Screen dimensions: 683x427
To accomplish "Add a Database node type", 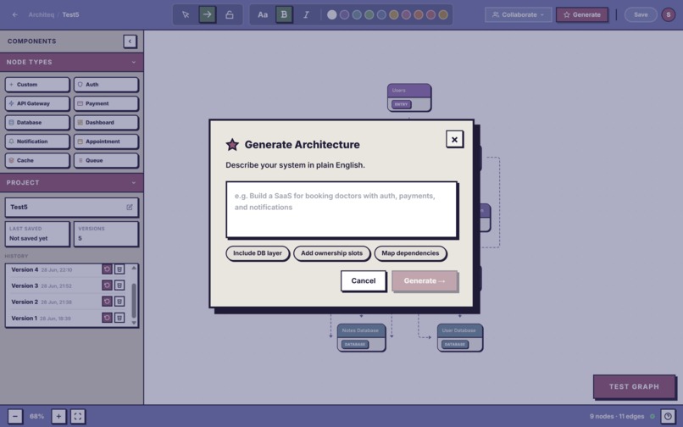I will [x=37, y=123].
